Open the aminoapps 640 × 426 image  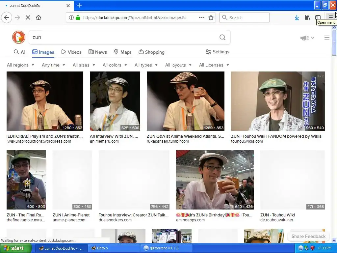click(215, 180)
